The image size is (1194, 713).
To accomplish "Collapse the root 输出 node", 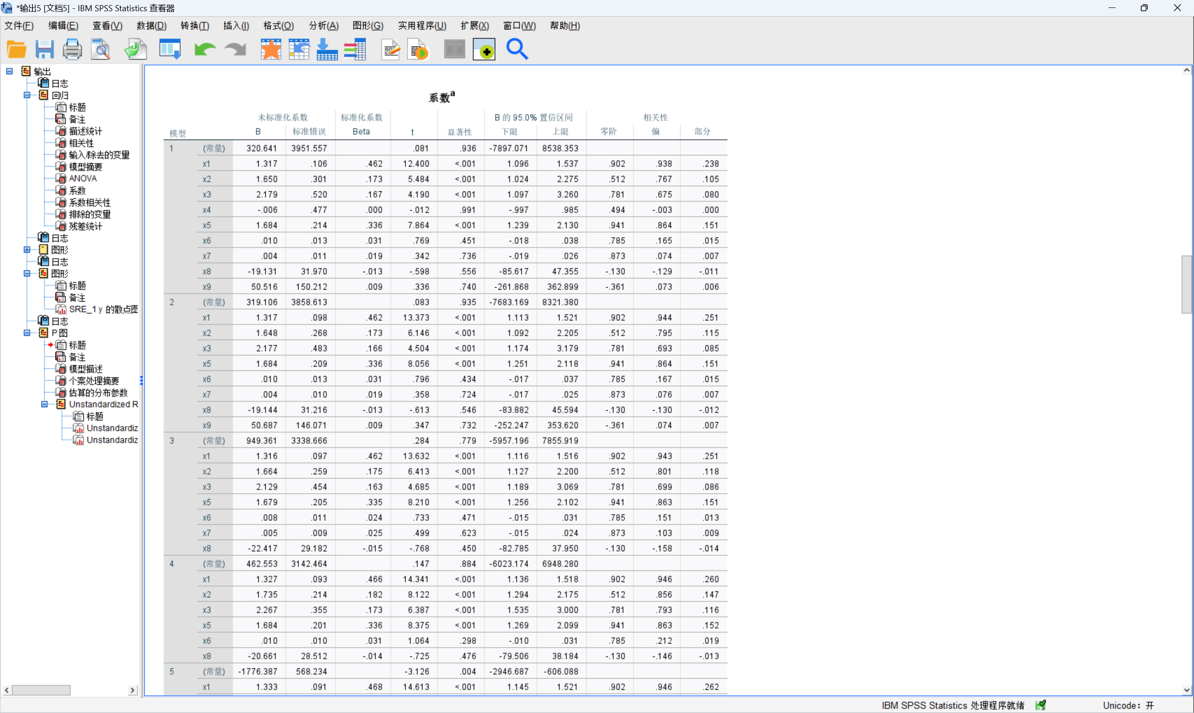I will pos(10,71).
